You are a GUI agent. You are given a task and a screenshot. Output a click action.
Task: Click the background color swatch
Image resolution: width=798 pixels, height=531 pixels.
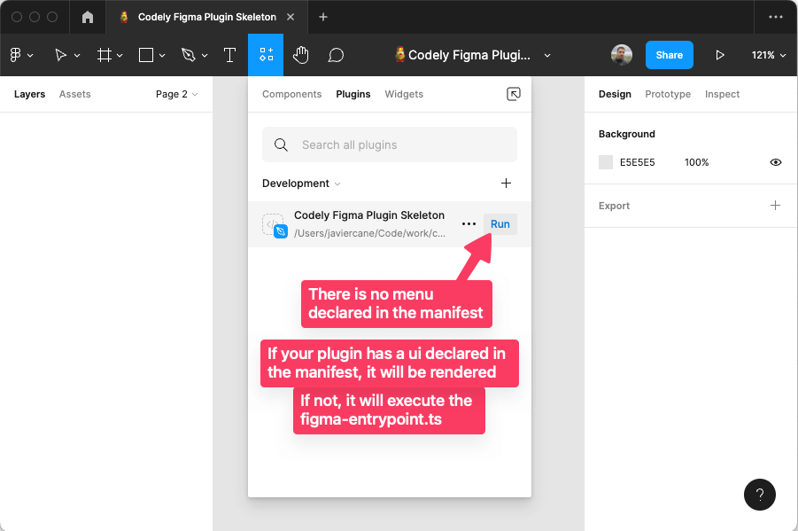pos(606,162)
